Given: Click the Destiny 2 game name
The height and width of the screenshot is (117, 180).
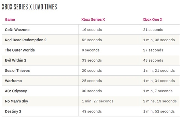Looking at the screenshot, I should click(13, 111).
